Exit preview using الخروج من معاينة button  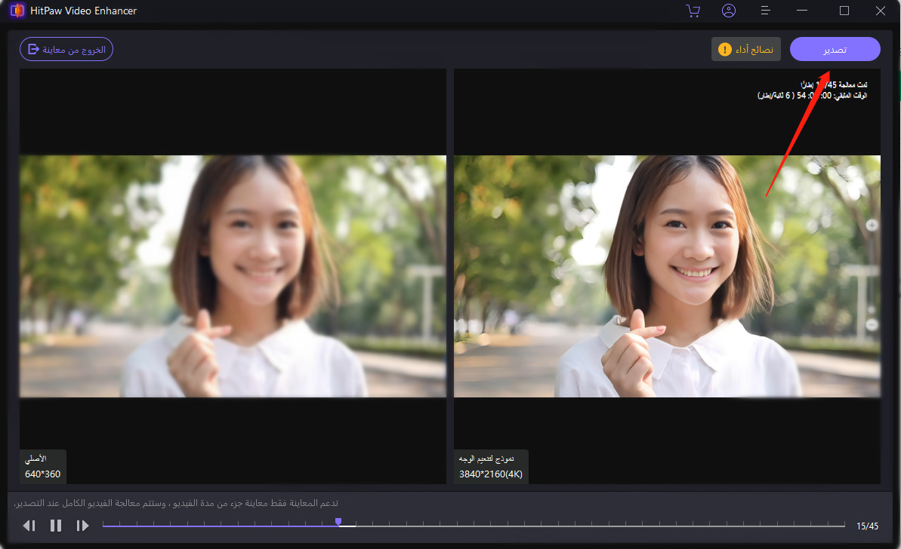click(x=66, y=49)
